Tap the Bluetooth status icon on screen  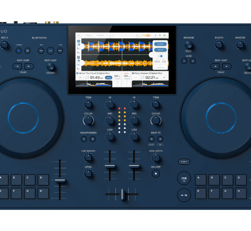click(x=155, y=36)
